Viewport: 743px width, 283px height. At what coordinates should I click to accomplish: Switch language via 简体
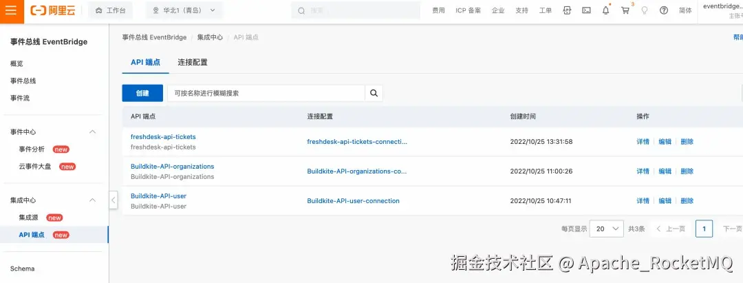point(685,10)
